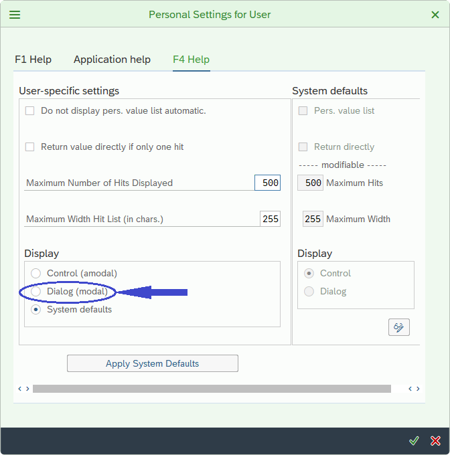Click the far-left scroll left arrow
Viewport: 450px width, 455px height.
19,389
